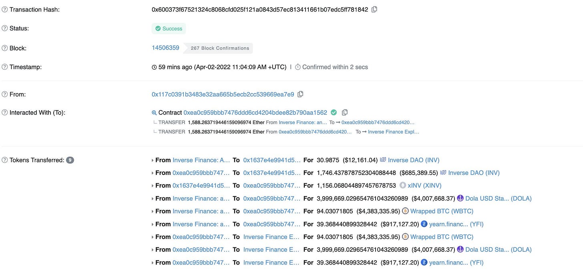Click the timestamp text Apr-02-2022 11:04:09 AM +UTC
583x273 pixels.
pyautogui.click(x=240, y=67)
